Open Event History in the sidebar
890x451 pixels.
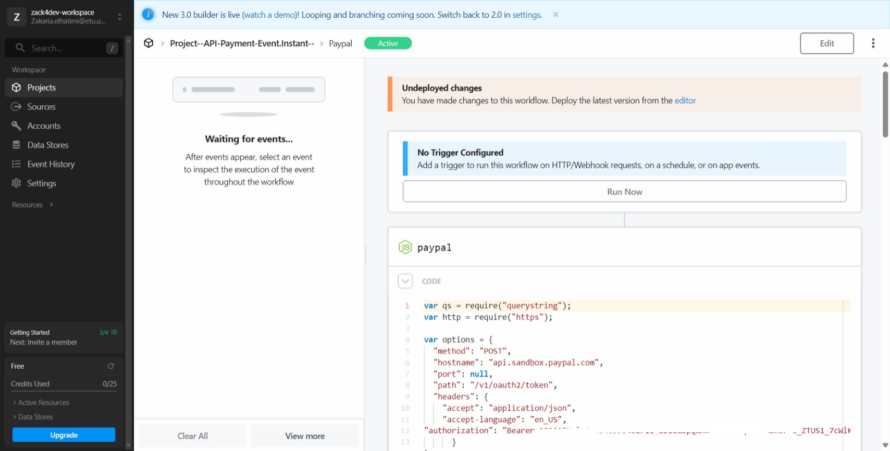64,164
